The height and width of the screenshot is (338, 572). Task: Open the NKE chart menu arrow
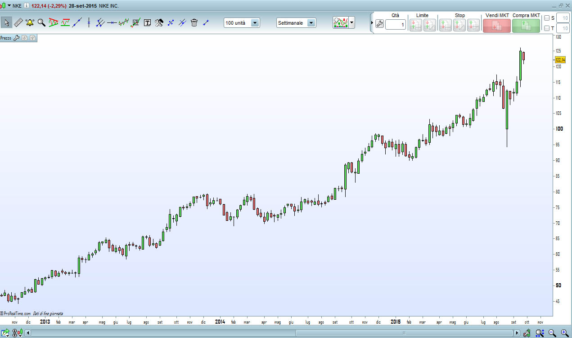[x=9, y=6]
